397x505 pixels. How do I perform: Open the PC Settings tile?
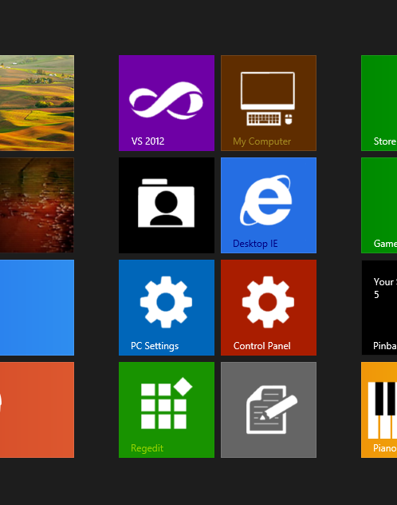[167, 308]
